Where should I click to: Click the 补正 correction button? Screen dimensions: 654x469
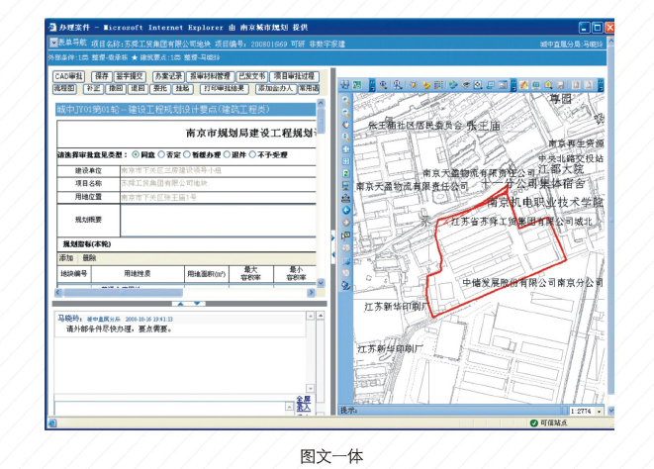[x=93, y=88]
